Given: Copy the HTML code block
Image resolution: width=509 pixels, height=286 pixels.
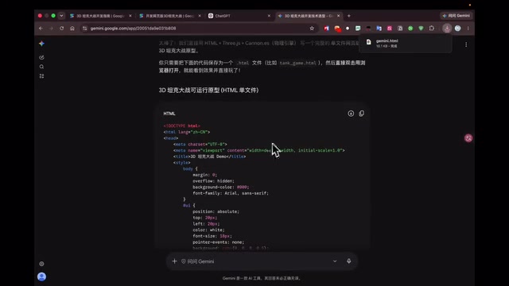Looking at the screenshot, I should click(x=362, y=114).
